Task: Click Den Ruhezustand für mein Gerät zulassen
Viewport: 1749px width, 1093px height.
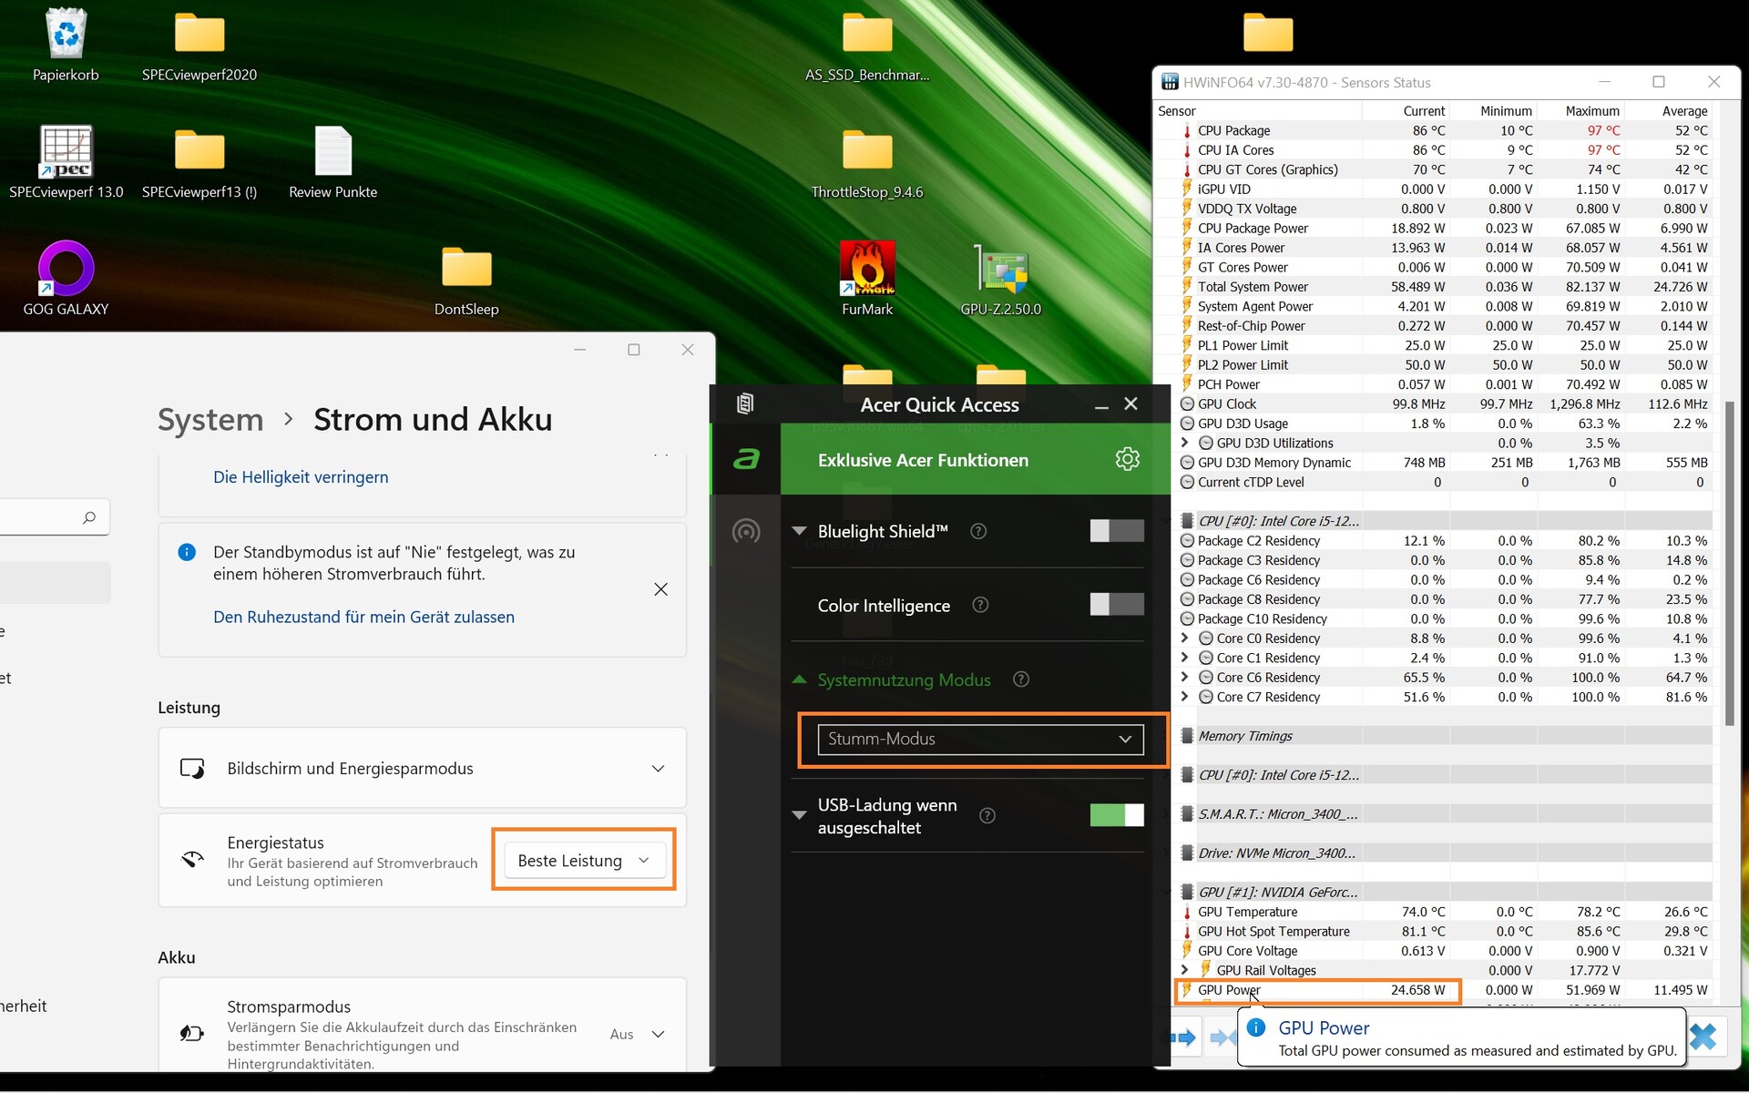Action: point(363,618)
